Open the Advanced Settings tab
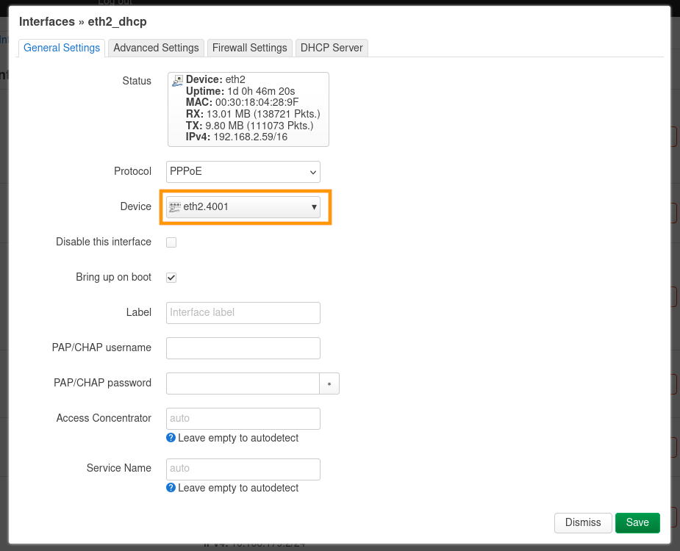This screenshot has height=551, width=680. coord(156,48)
